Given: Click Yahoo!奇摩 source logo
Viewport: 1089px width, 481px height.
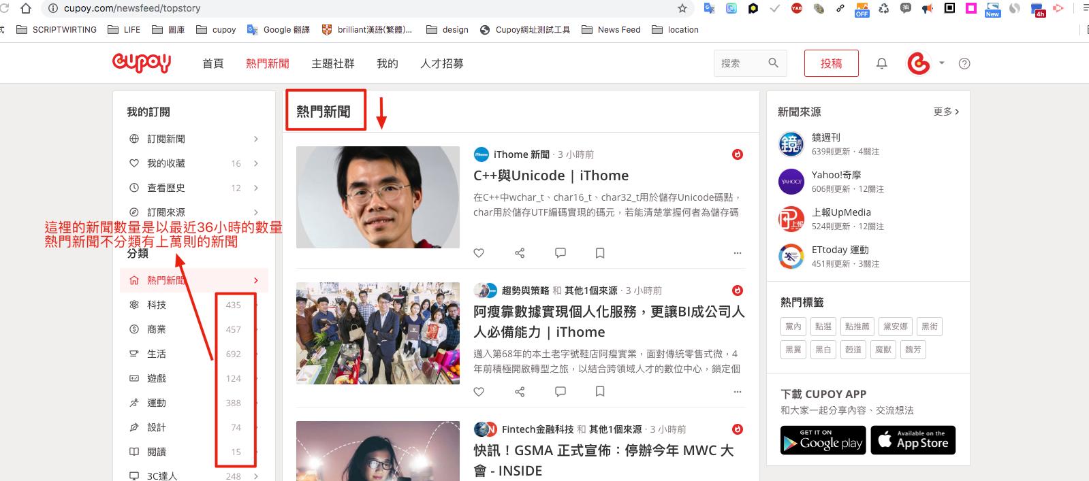Looking at the screenshot, I should 791,182.
